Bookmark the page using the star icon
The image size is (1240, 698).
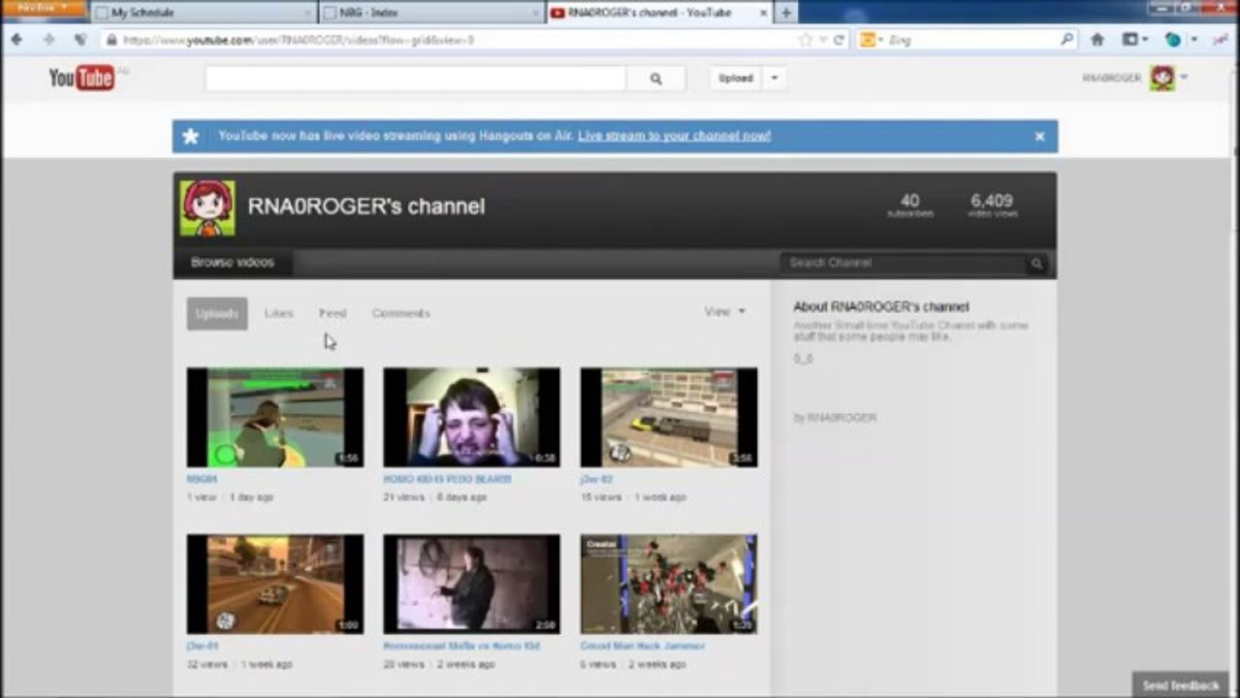[x=805, y=40]
